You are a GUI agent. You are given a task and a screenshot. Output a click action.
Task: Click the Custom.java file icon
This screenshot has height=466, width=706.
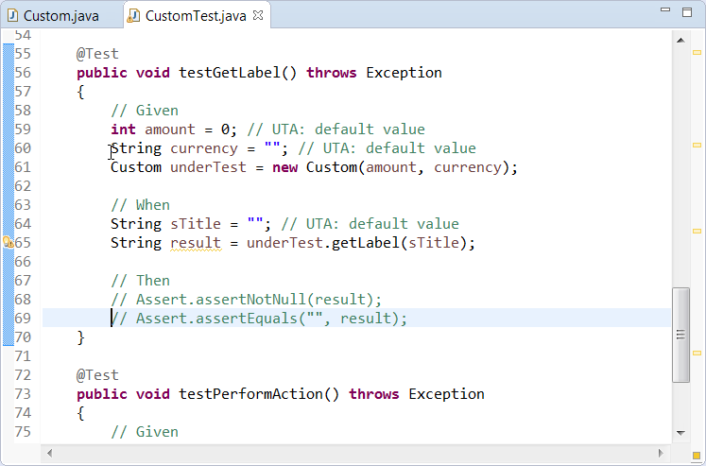point(12,16)
